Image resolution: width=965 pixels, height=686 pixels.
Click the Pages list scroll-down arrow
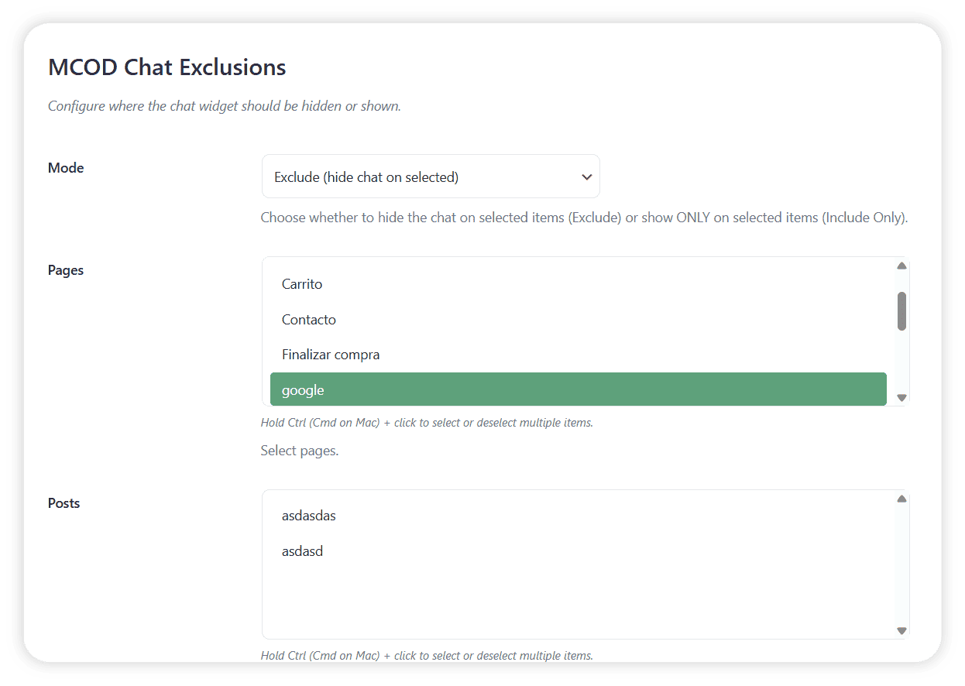tap(901, 398)
